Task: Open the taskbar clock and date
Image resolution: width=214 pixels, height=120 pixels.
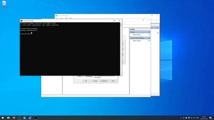Action: tap(204, 118)
